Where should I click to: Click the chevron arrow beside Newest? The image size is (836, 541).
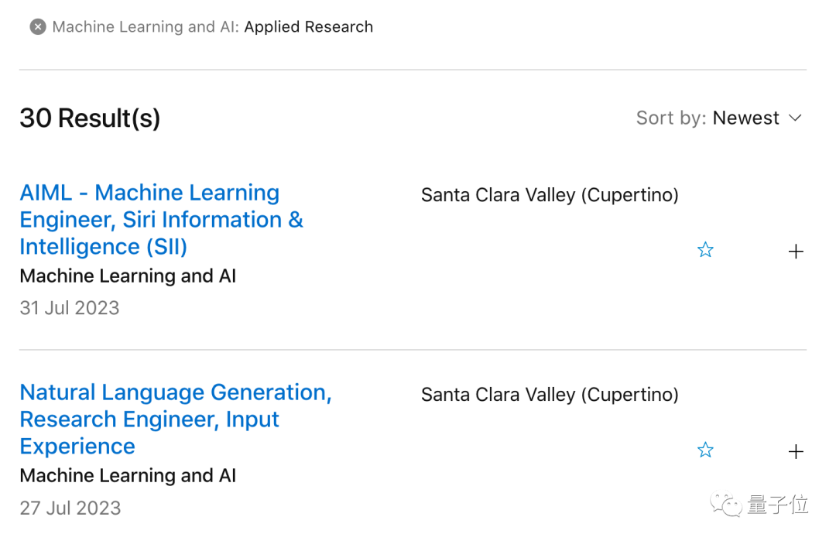pyautogui.click(x=795, y=118)
